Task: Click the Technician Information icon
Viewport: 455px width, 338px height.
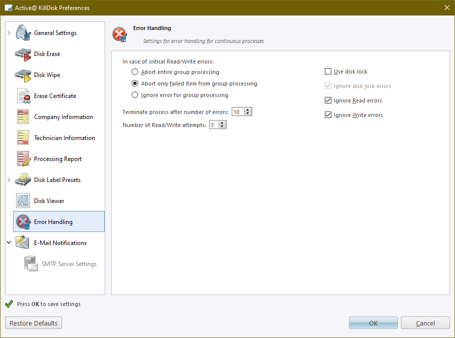Action: [x=23, y=138]
